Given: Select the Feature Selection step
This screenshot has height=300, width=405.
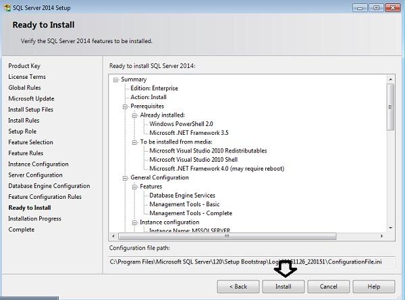Looking at the screenshot, I should pyautogui.click(x=30, y=142).
